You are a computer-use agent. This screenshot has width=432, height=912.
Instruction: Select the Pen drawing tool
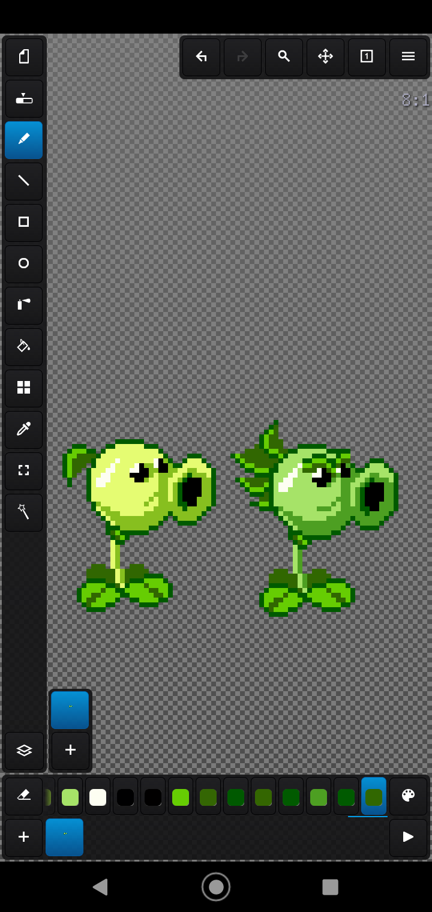click(x=24, y=140)
